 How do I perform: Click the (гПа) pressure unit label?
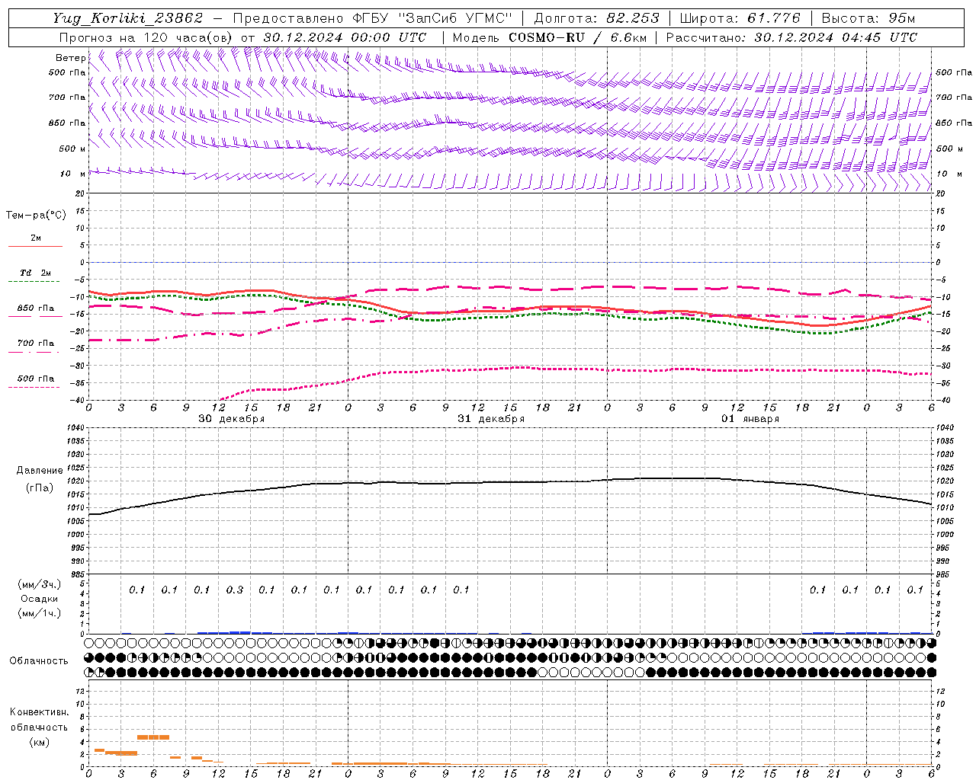[x=40, y=488]
